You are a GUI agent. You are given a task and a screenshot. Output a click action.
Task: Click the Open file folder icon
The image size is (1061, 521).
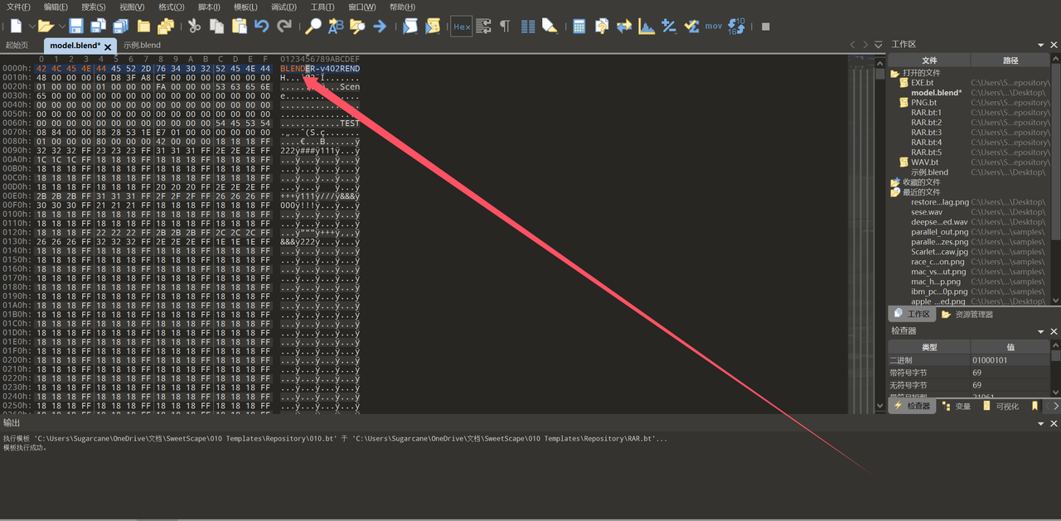point(46,27)
